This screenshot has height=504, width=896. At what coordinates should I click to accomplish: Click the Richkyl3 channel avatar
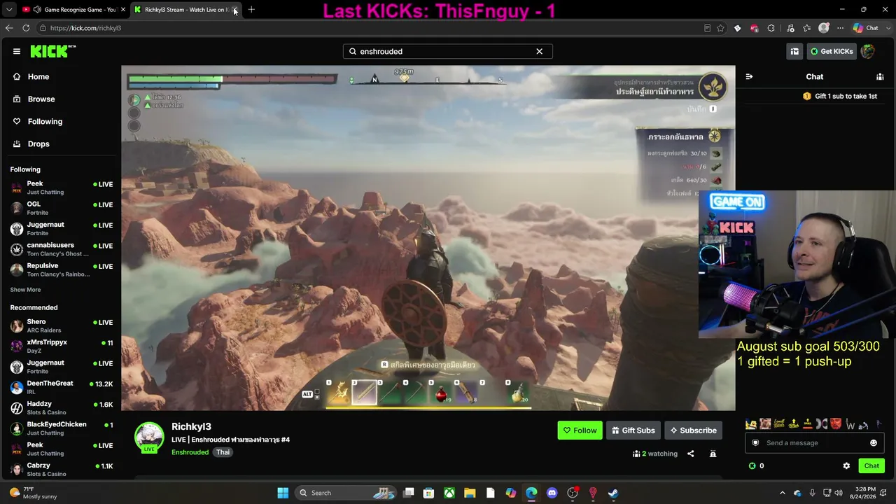149,437
